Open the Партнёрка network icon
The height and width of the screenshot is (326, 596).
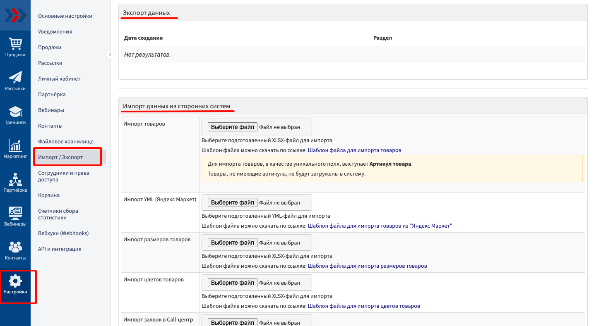[15, 179]
